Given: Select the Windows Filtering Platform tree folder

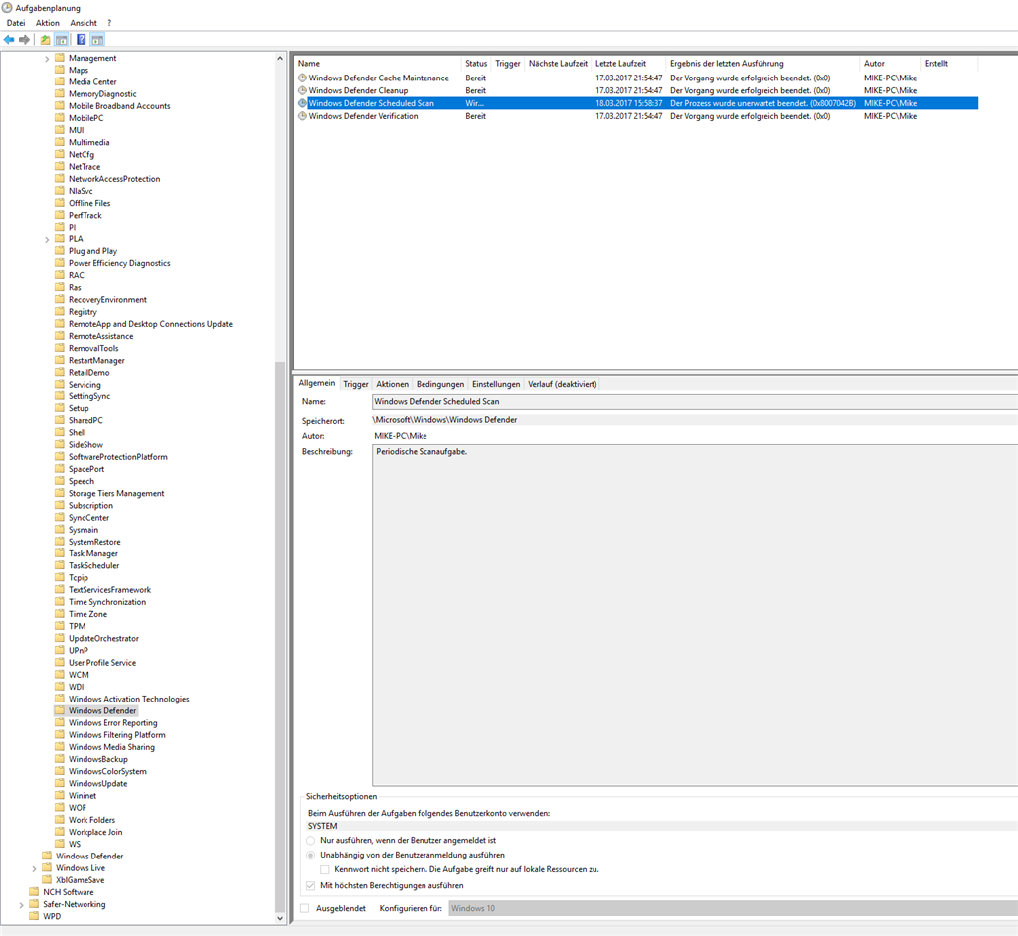Looking at the screenshot, I should click(x=117, y=735).
